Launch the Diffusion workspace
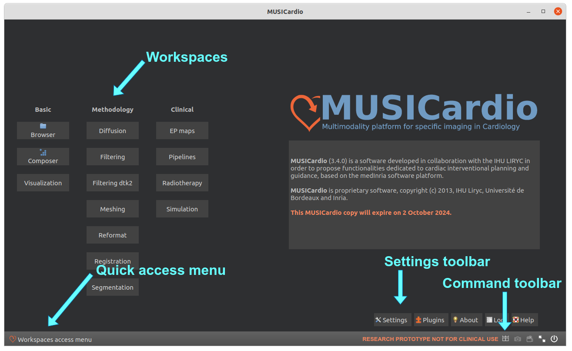This screenshot has width=572, height=351. [113, 130]
